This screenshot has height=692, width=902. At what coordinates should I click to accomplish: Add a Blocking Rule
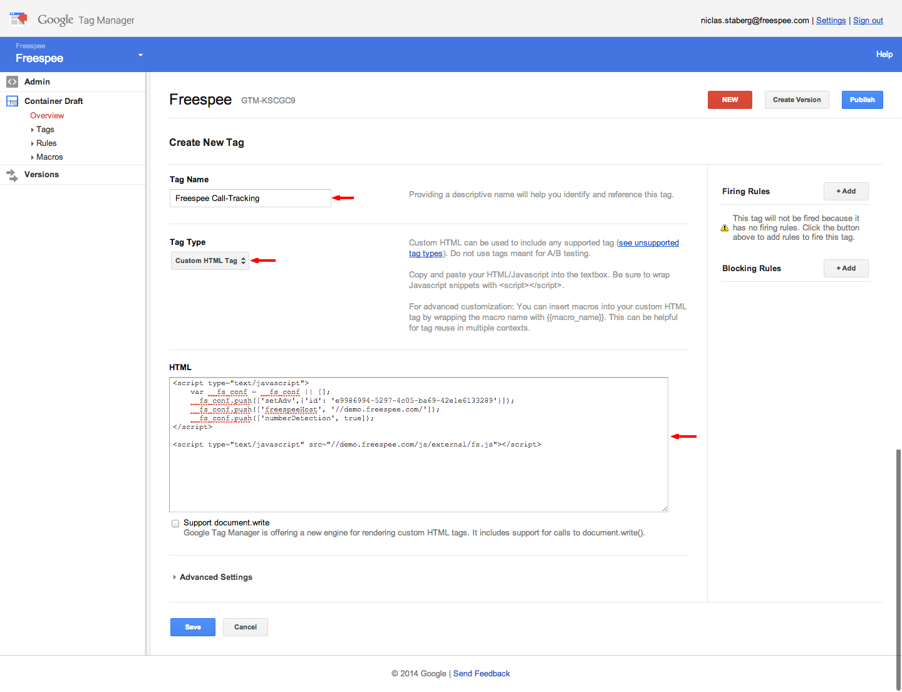point(846,268)
